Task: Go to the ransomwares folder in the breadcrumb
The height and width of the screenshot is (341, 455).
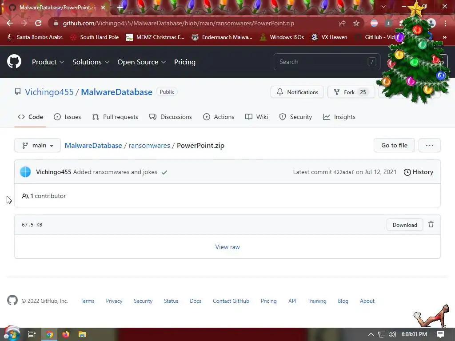Action: point(149,145)
